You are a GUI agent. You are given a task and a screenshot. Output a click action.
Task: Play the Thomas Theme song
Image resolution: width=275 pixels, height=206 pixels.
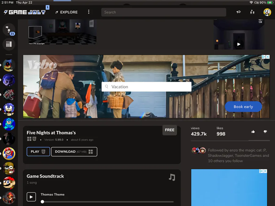(31, 197)
